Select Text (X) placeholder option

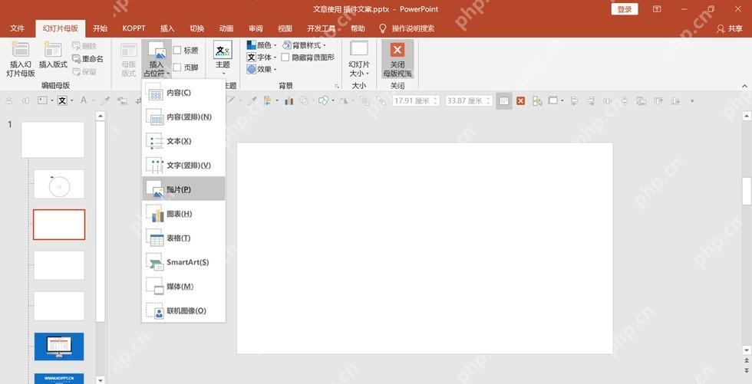click(183, 141)
